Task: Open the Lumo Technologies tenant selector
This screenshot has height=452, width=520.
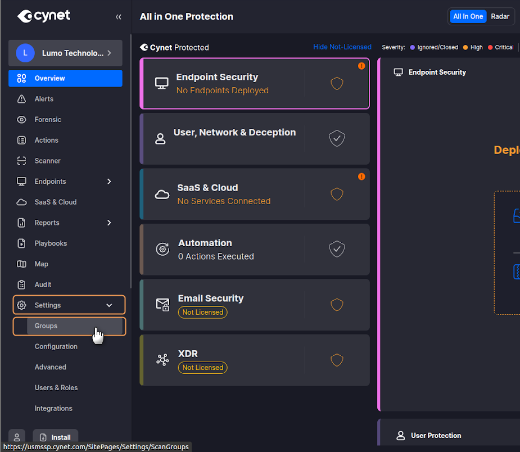Action: 65,53
